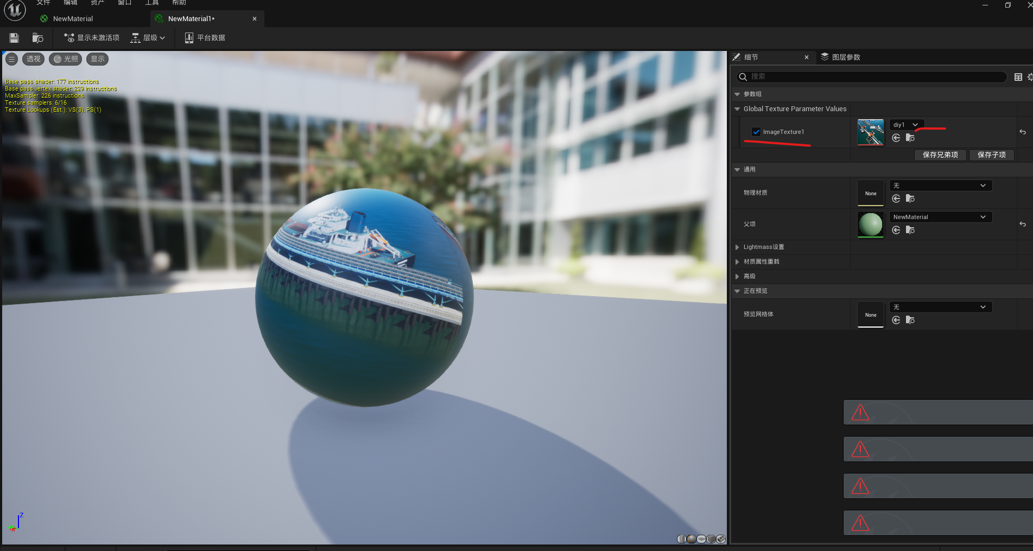
Task: Set preview mesh to plane shape
Action: click(701, 539)
